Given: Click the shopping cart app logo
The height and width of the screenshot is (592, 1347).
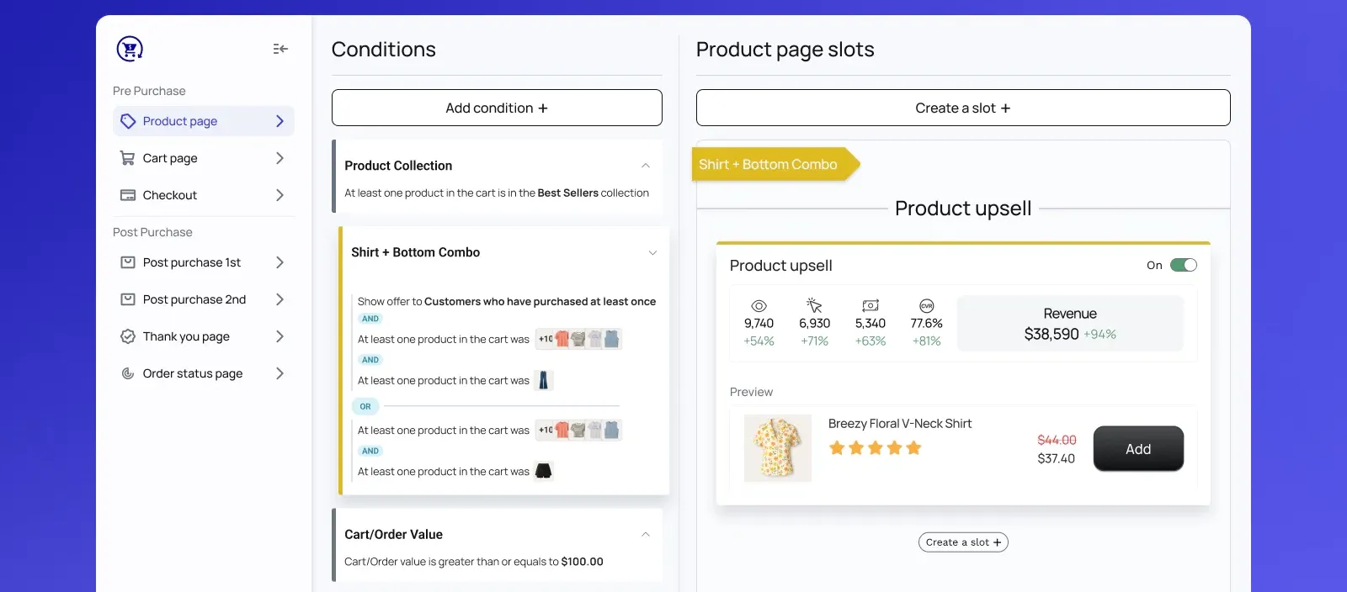Looking at the screenshot, I should coord(130,49).
